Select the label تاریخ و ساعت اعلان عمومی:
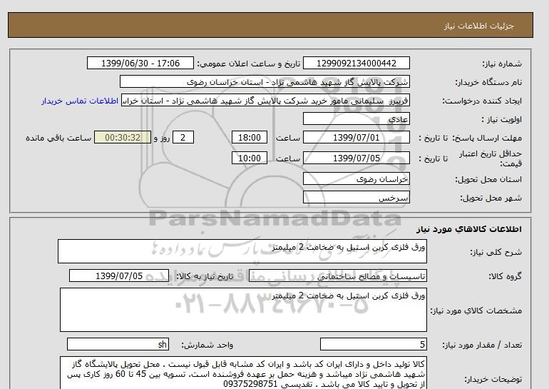Image resolution: width=549 pixels, height=389 pixels. click(x=249, y=64)
